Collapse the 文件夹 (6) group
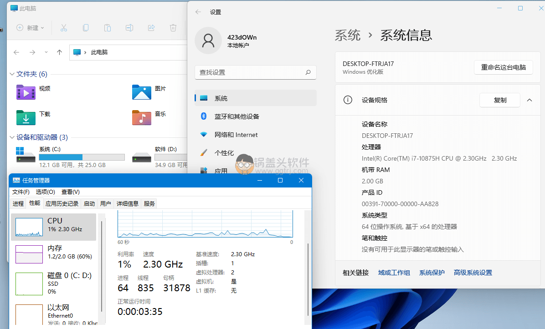This screenshot has width=545, height=329. click(x=12, y=74)
